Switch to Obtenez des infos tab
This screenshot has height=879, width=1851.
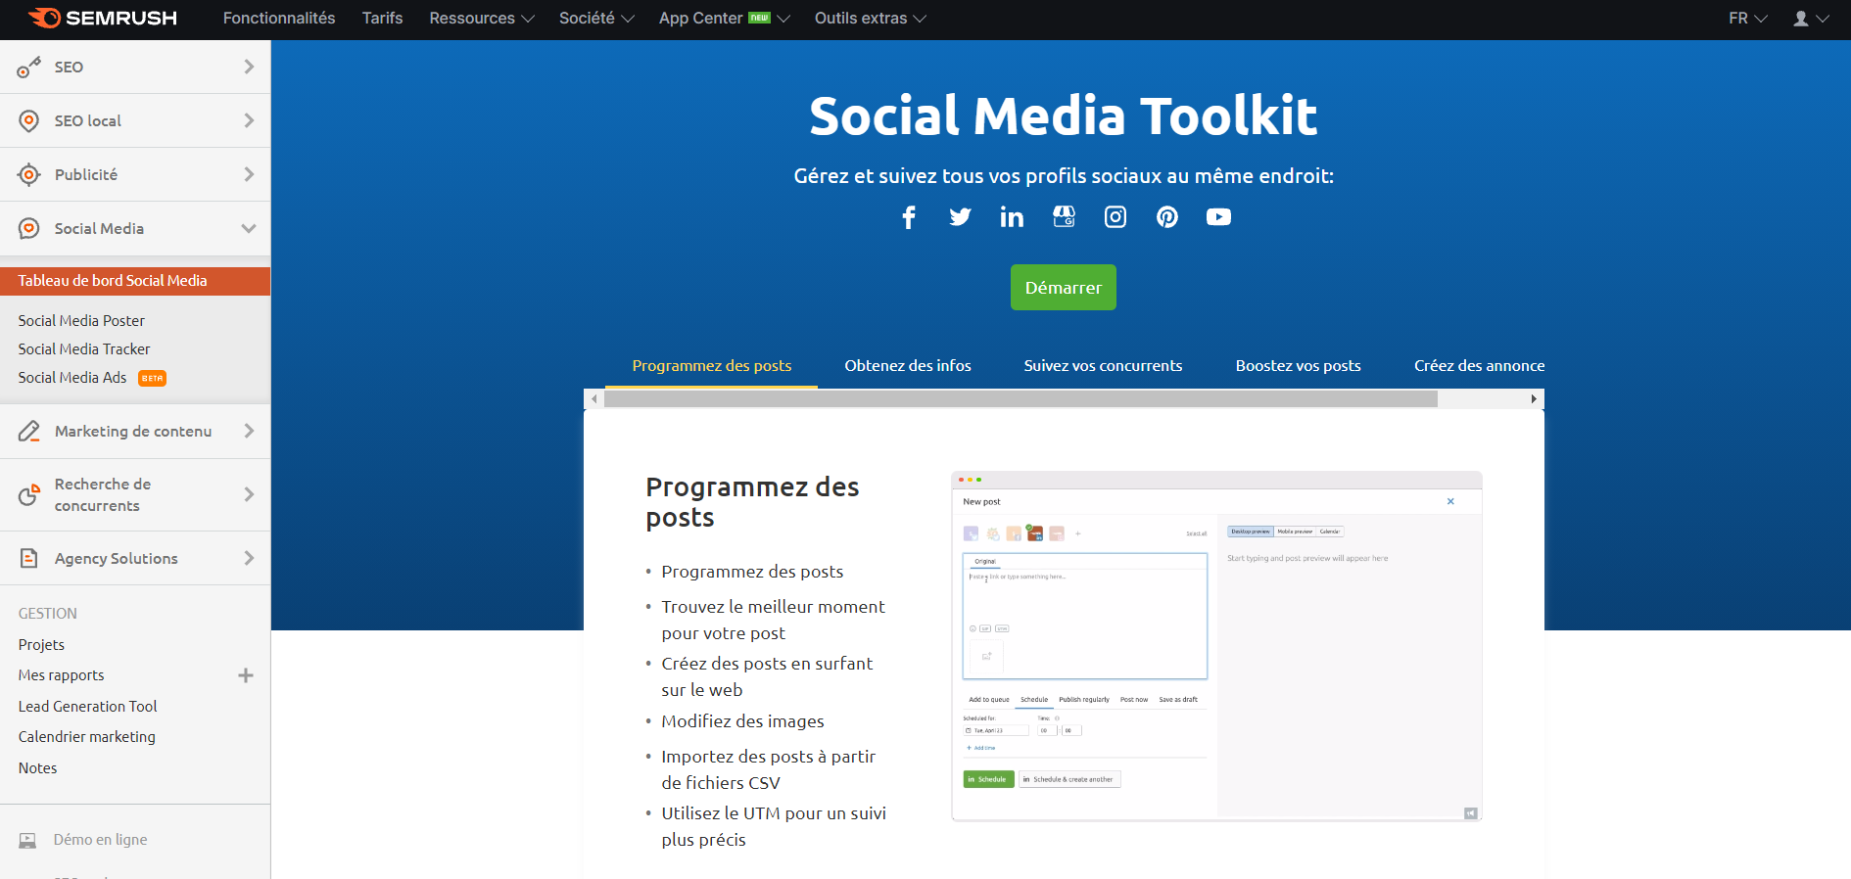(908, 366)
